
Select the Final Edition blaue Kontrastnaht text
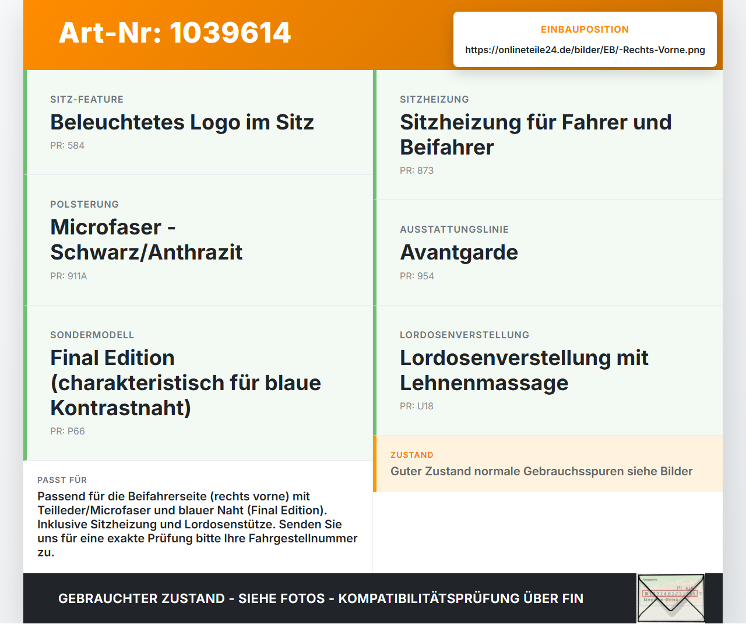point(185,383)
